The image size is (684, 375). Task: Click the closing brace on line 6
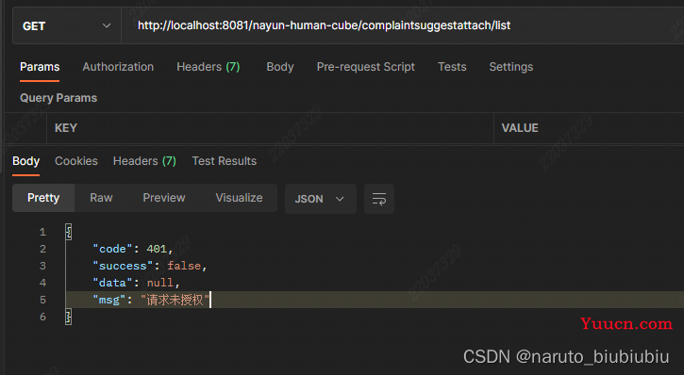[x=69, y=317]
